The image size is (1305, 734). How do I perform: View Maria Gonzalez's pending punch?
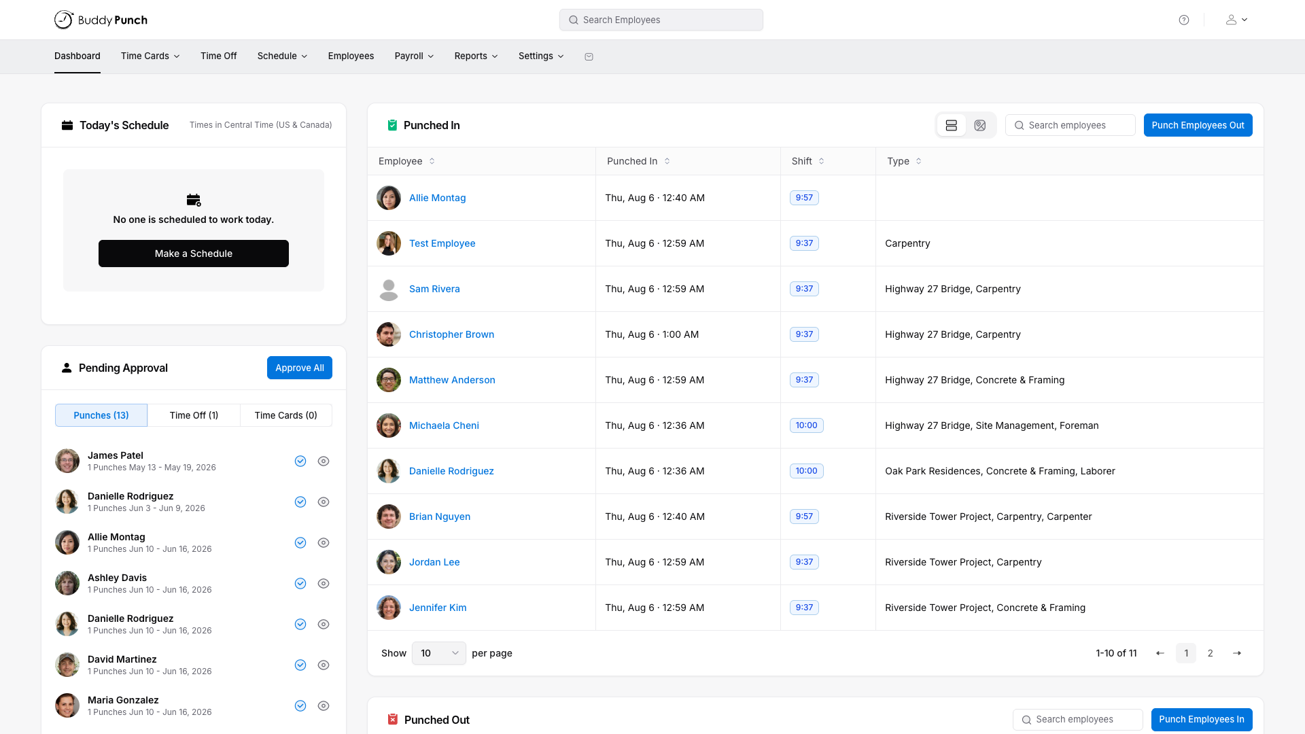pyautogui.click(x=324, y=705)
